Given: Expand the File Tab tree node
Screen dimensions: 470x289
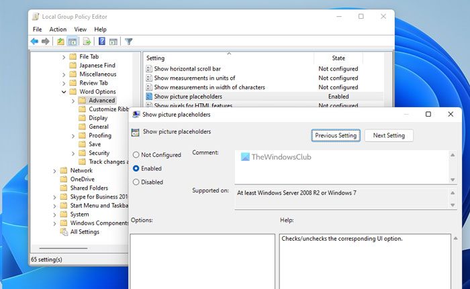Looking at the screenshot, I should pyautogui.click(x=64, y=57).
